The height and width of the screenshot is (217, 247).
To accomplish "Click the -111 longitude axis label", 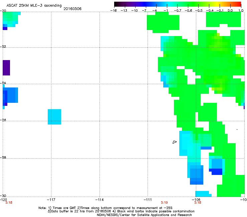I will tap(148, 200).
